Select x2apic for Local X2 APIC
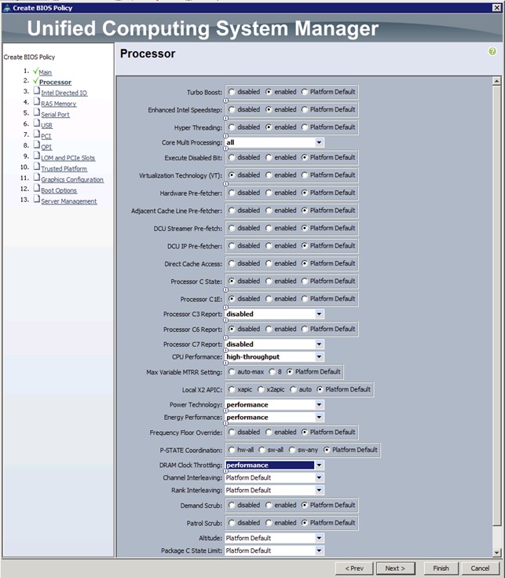 click(261, 389)
